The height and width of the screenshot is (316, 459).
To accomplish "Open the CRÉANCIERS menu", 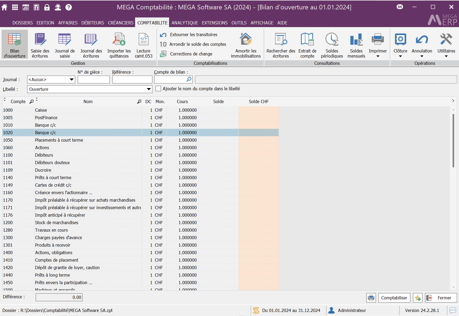I will tap(121, 23).
